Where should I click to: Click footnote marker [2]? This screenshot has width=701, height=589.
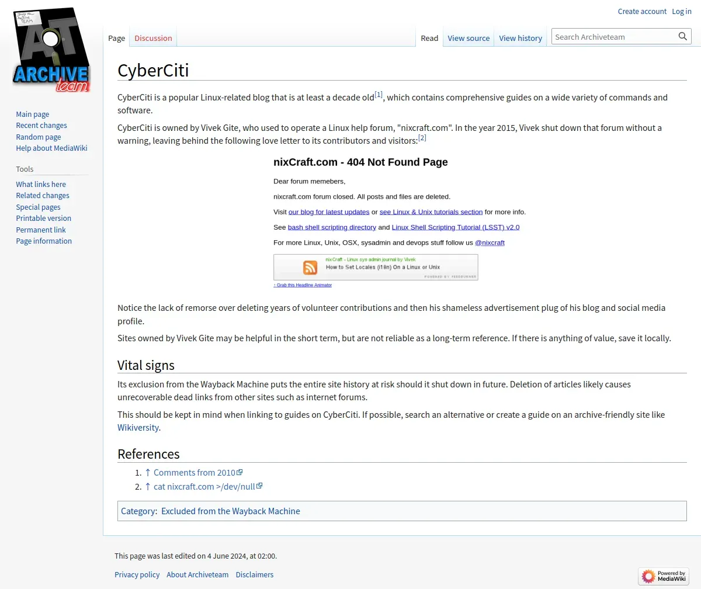point(422,137)
